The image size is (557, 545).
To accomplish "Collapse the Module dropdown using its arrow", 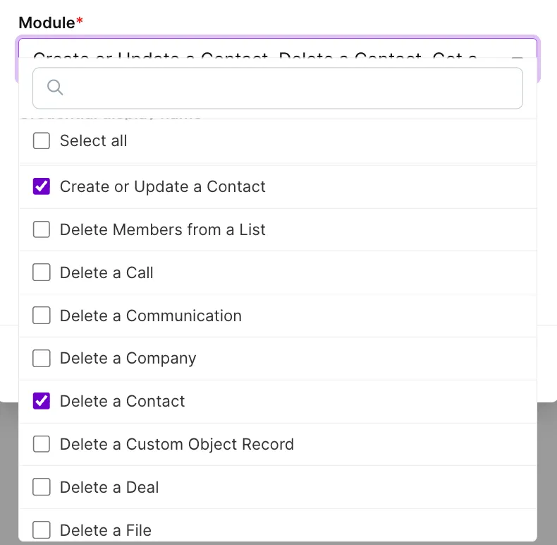I will tap(518, 57).
